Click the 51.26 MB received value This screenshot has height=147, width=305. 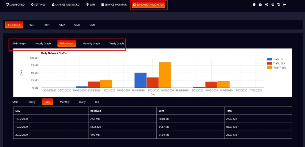[x=96, y=127]
